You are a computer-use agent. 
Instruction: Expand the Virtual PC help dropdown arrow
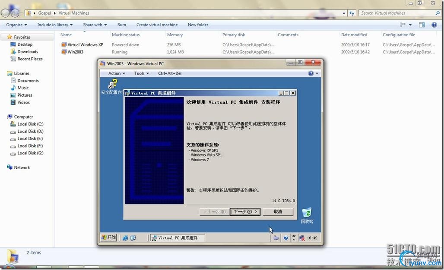[317, 73]
